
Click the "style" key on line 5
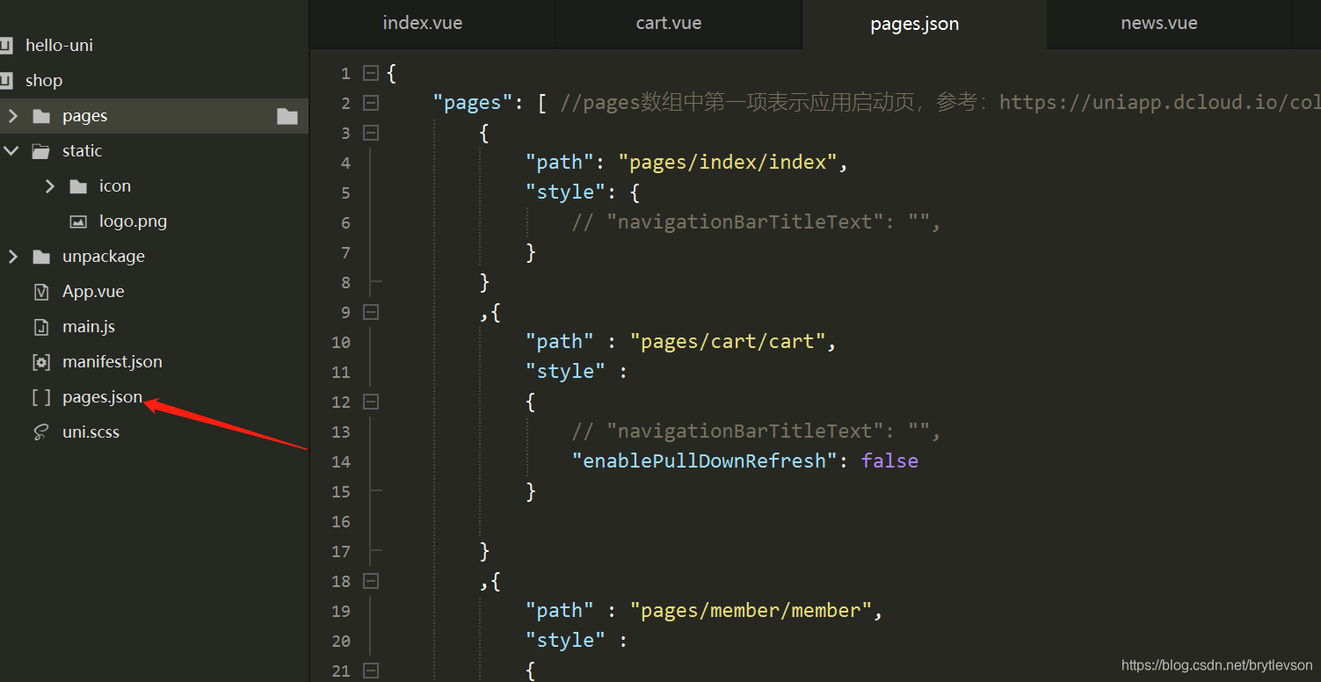(566, 192)
